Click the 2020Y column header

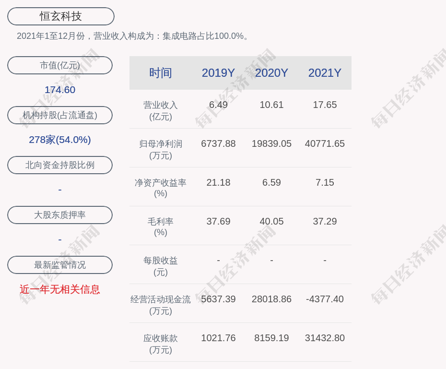[271, 73]
